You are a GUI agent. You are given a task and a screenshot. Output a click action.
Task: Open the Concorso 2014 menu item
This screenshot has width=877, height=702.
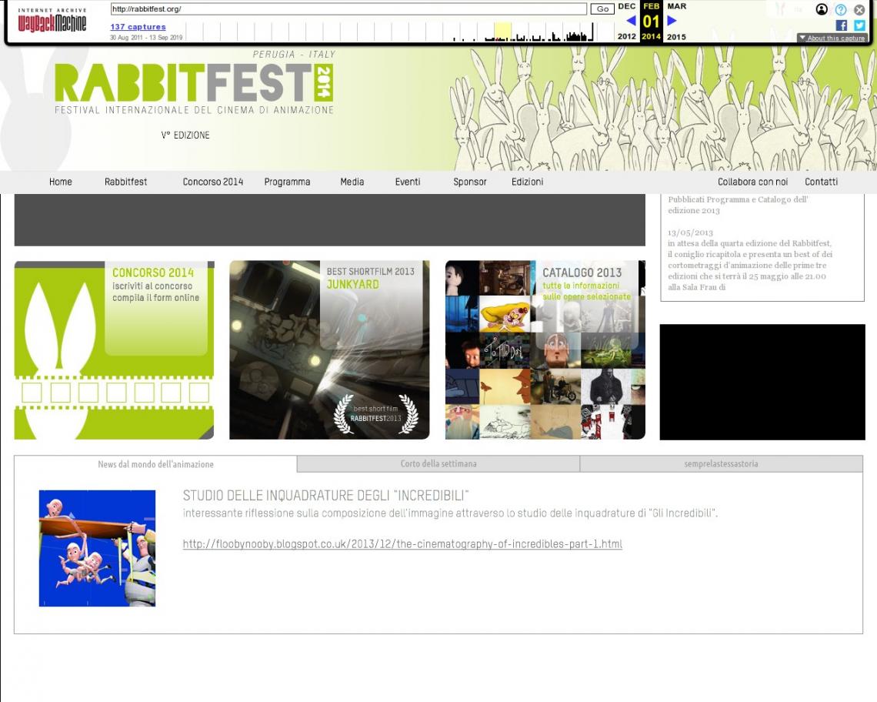tap(213, 182)
